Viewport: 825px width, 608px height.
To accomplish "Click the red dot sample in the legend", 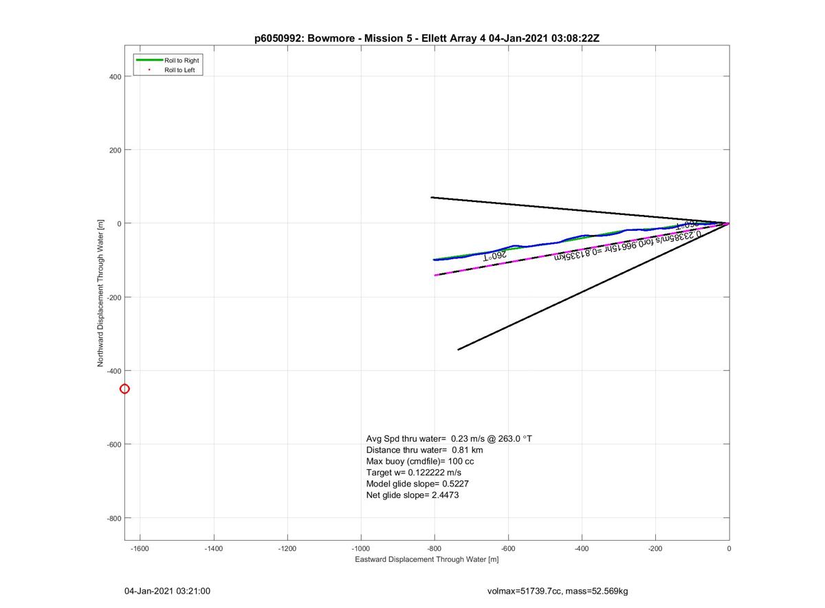I will click(x=149, y=70).
